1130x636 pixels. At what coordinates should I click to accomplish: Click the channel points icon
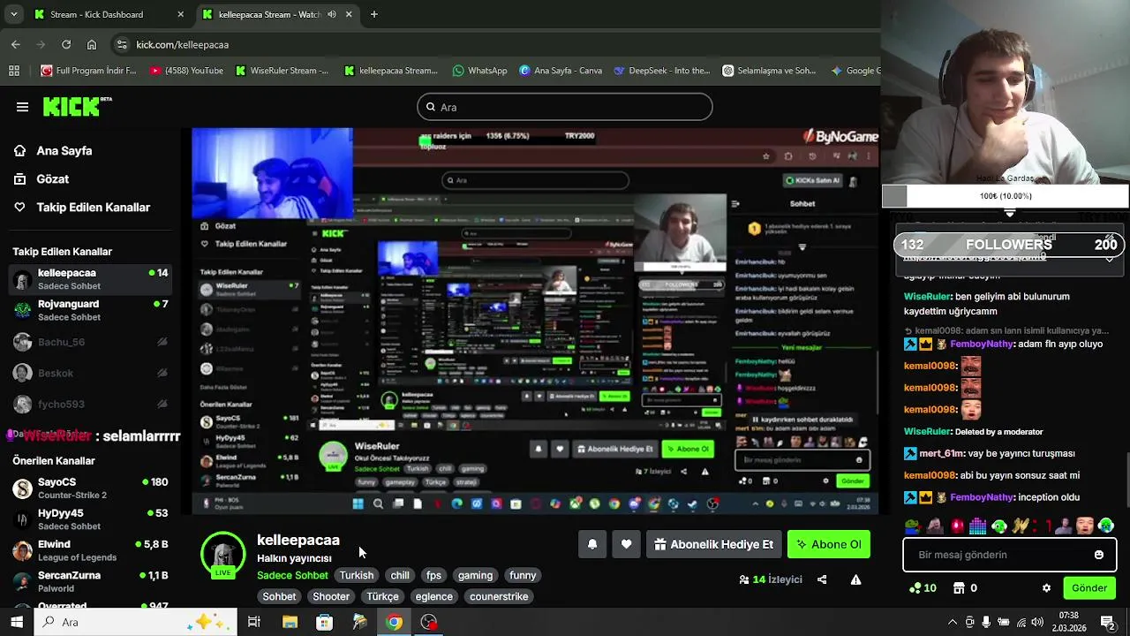pyautogui.click(x=915, y=587)
